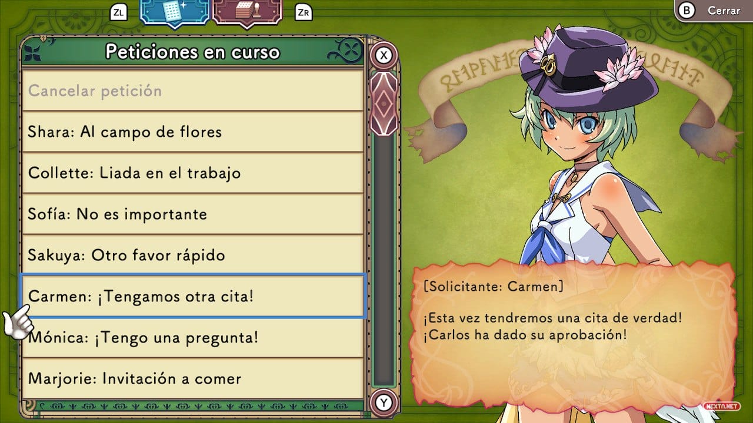Select Marjorie: Invitación a comer
The width and height of the screenshot is (753, 423).
(192, 378)
